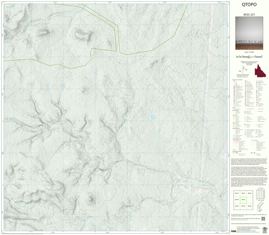Open the qtopo information website link
The image size is (269, 235).
(239, 220)
